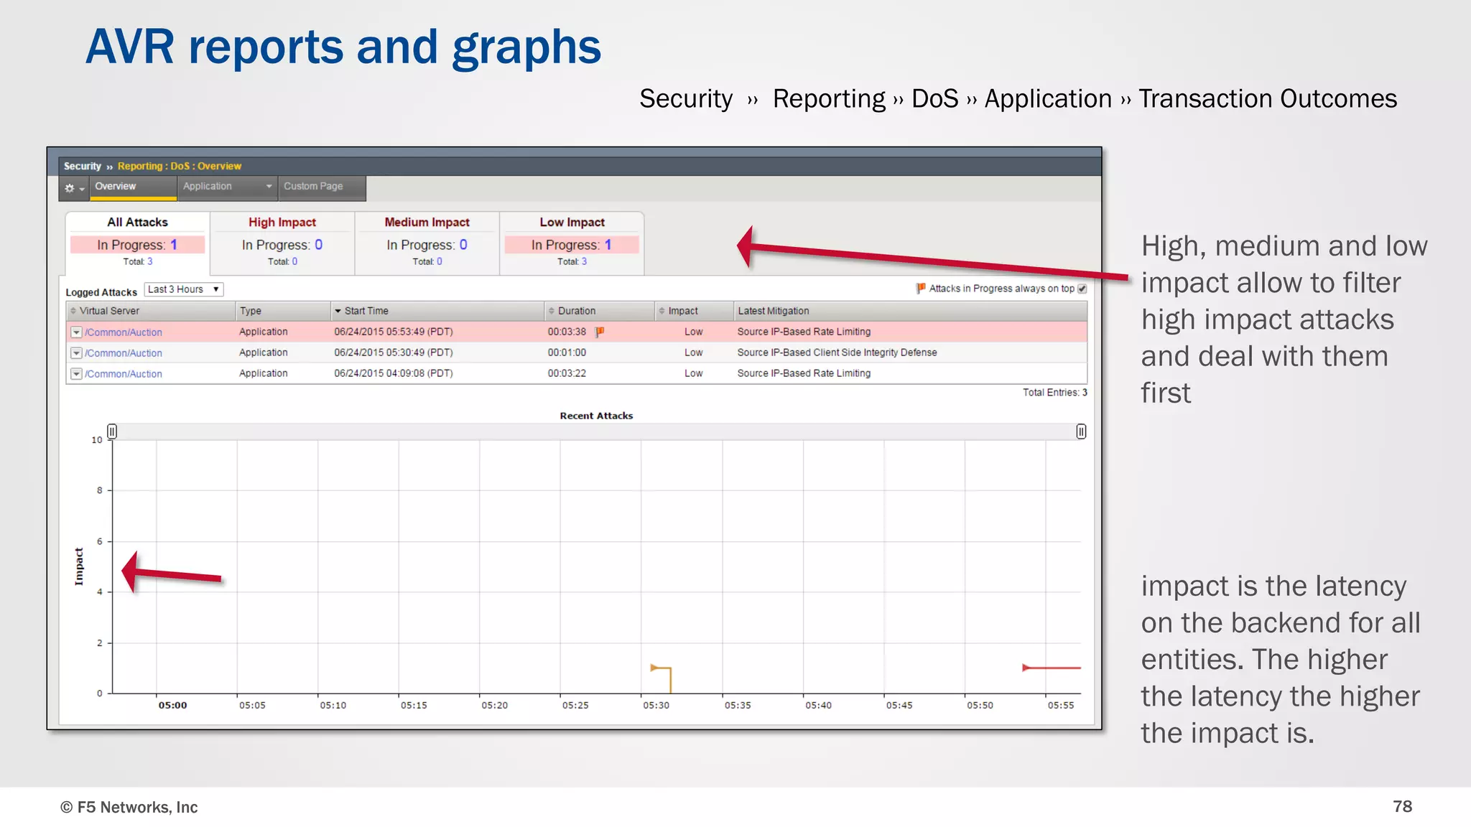Viewport: 1471px width, 827px height.
Task: Filter by High Impact attacks
Action: tap(282, 243)
